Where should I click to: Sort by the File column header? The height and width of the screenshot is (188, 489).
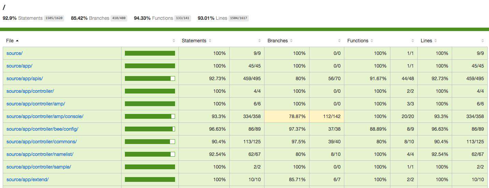tap(12, 41)
